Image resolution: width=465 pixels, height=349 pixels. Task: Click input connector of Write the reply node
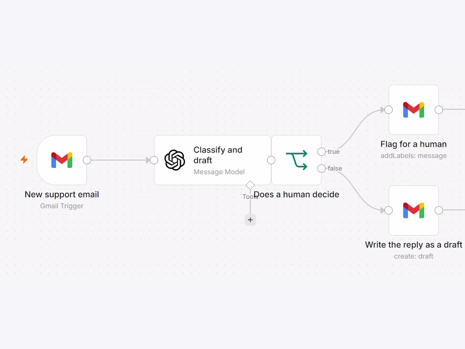pos(388,210)
